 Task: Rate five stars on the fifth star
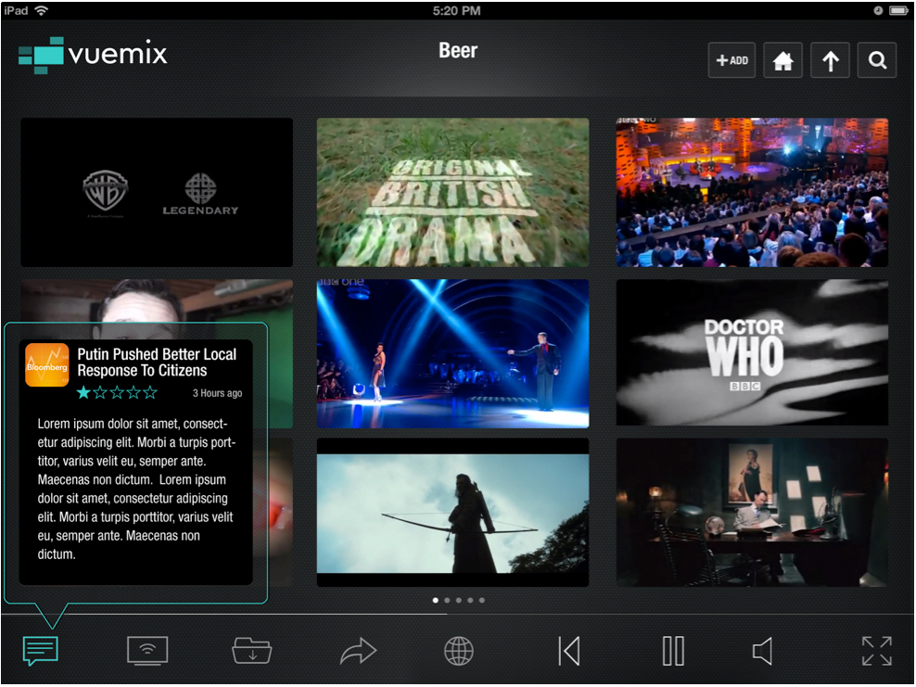tap(150, 392)
